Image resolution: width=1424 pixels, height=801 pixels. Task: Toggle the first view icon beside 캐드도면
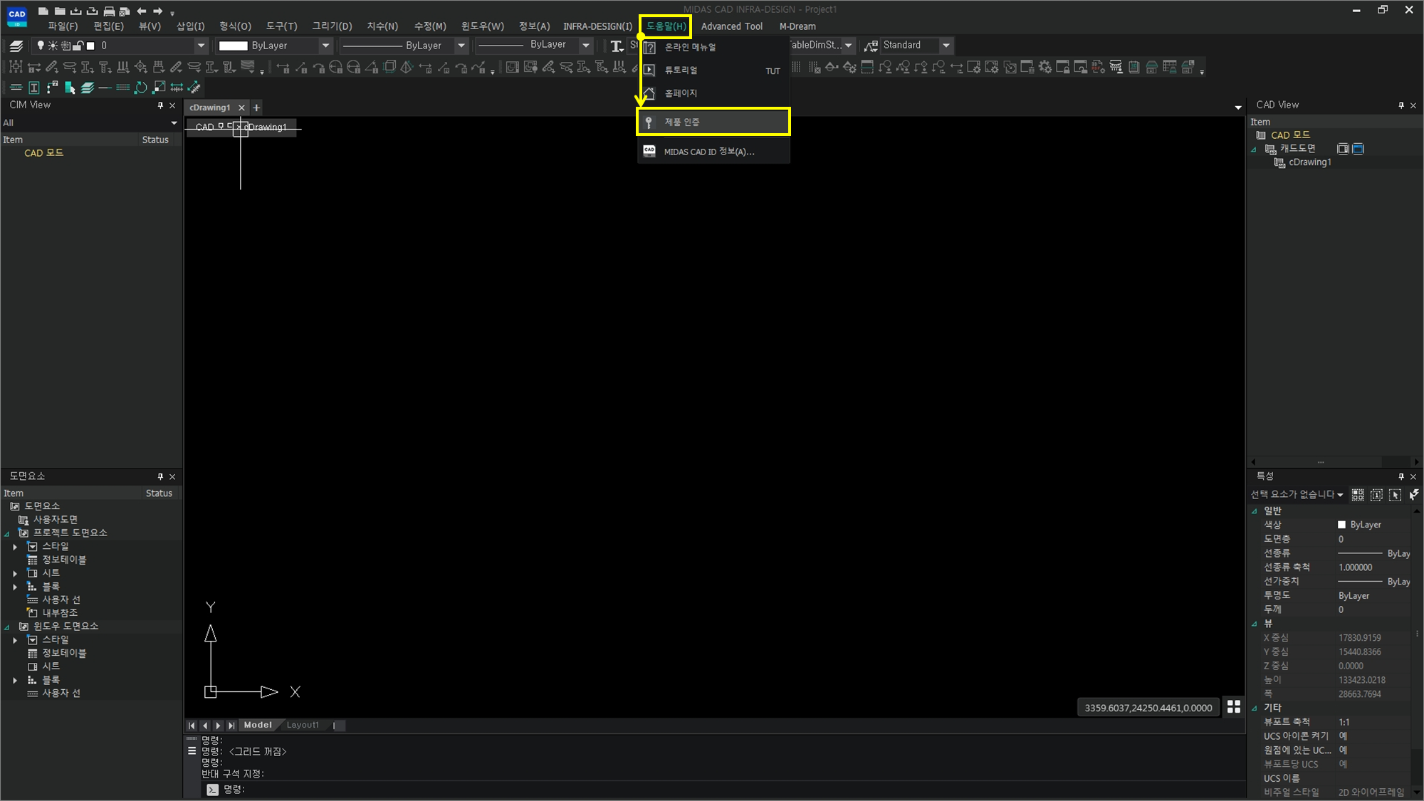[1343, 149]
